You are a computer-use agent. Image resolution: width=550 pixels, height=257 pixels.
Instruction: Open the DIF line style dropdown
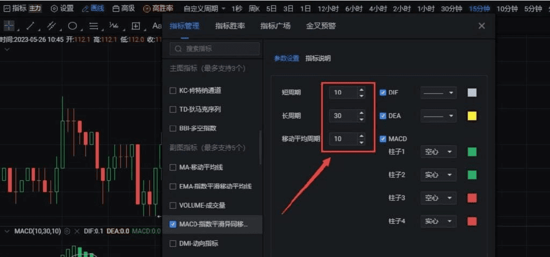pyautogui.click(x=438, y=93)
